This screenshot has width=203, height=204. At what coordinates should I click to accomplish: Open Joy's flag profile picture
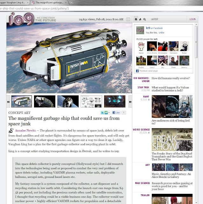(x=163, y=61)
